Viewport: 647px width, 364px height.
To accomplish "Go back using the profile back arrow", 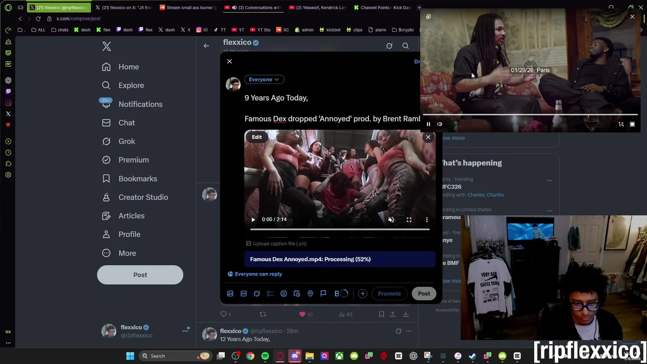I will point(206,46).
